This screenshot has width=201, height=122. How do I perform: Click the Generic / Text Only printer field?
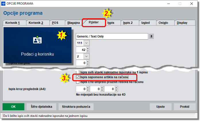pyautogui.click(x=112, y=36)
